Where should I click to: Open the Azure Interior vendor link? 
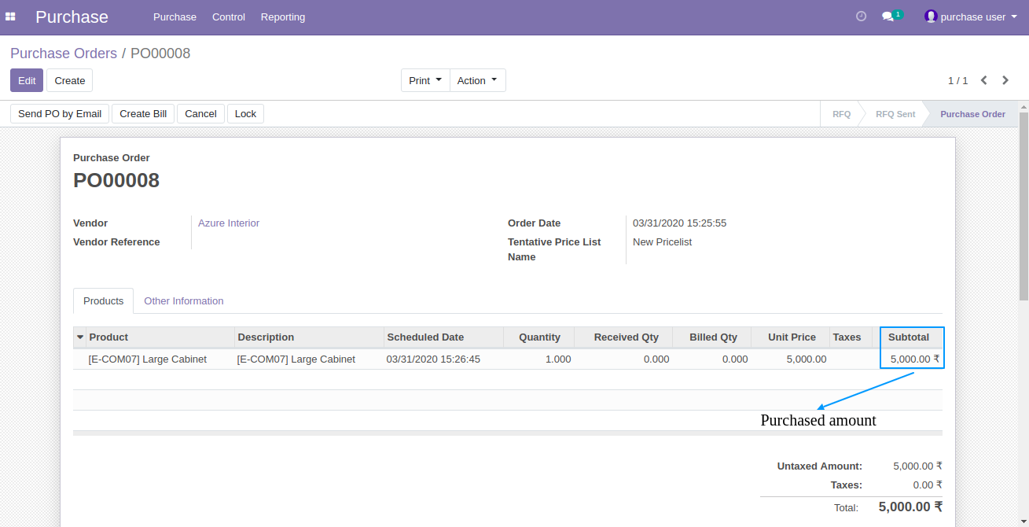(x=229, y=223)
